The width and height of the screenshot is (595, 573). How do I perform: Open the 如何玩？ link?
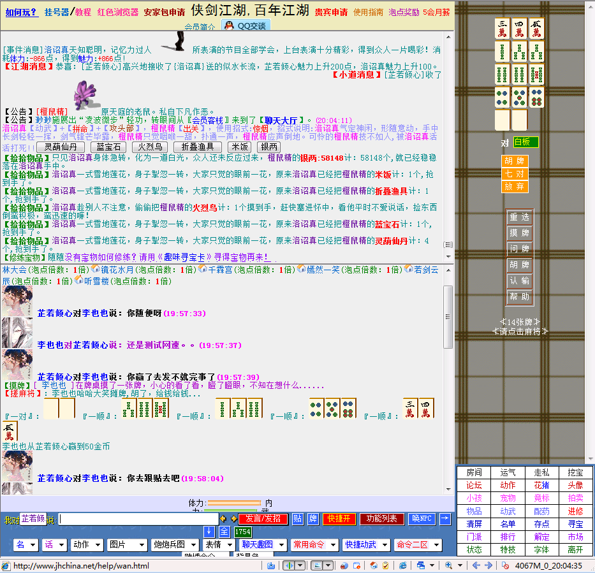click(x=21, y=12)
